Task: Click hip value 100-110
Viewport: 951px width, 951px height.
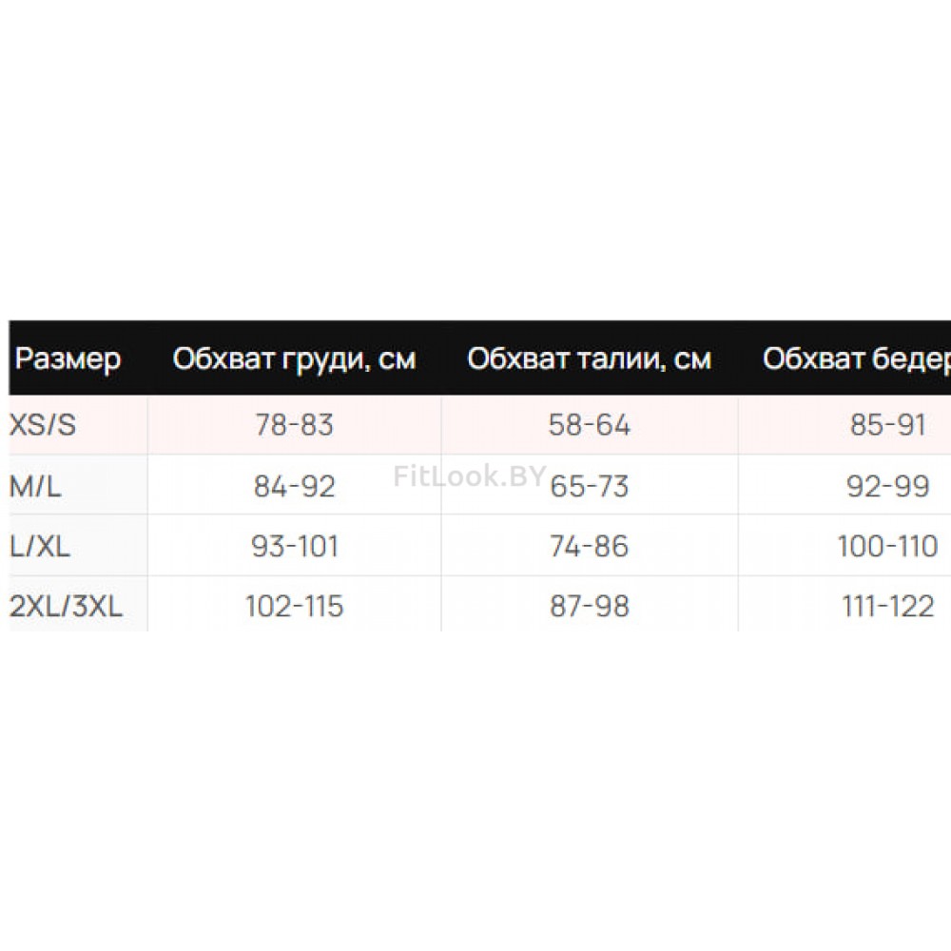Action: 888,547
